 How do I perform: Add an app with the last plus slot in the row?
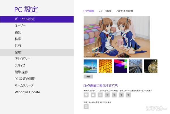click(128, 95)
